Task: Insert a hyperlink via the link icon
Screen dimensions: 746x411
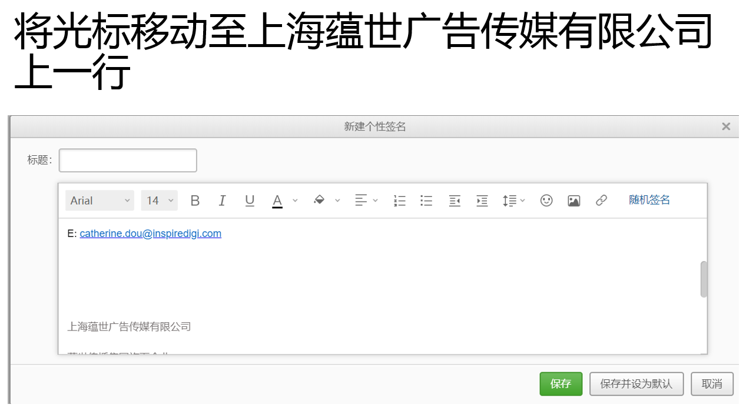Action: tap(601, 201)
